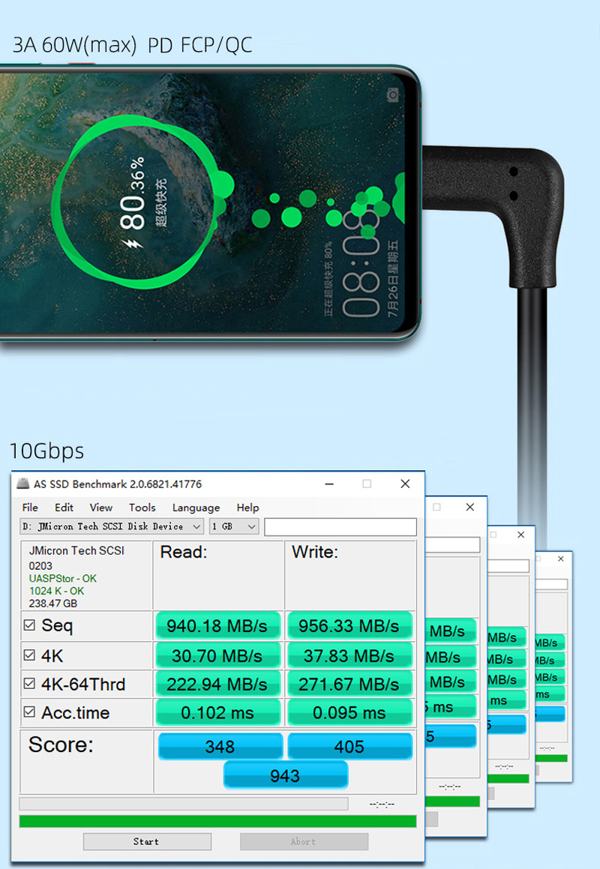Maximize the AS SSD Benchmark window
600x869 pixels.
click(367, 484)
